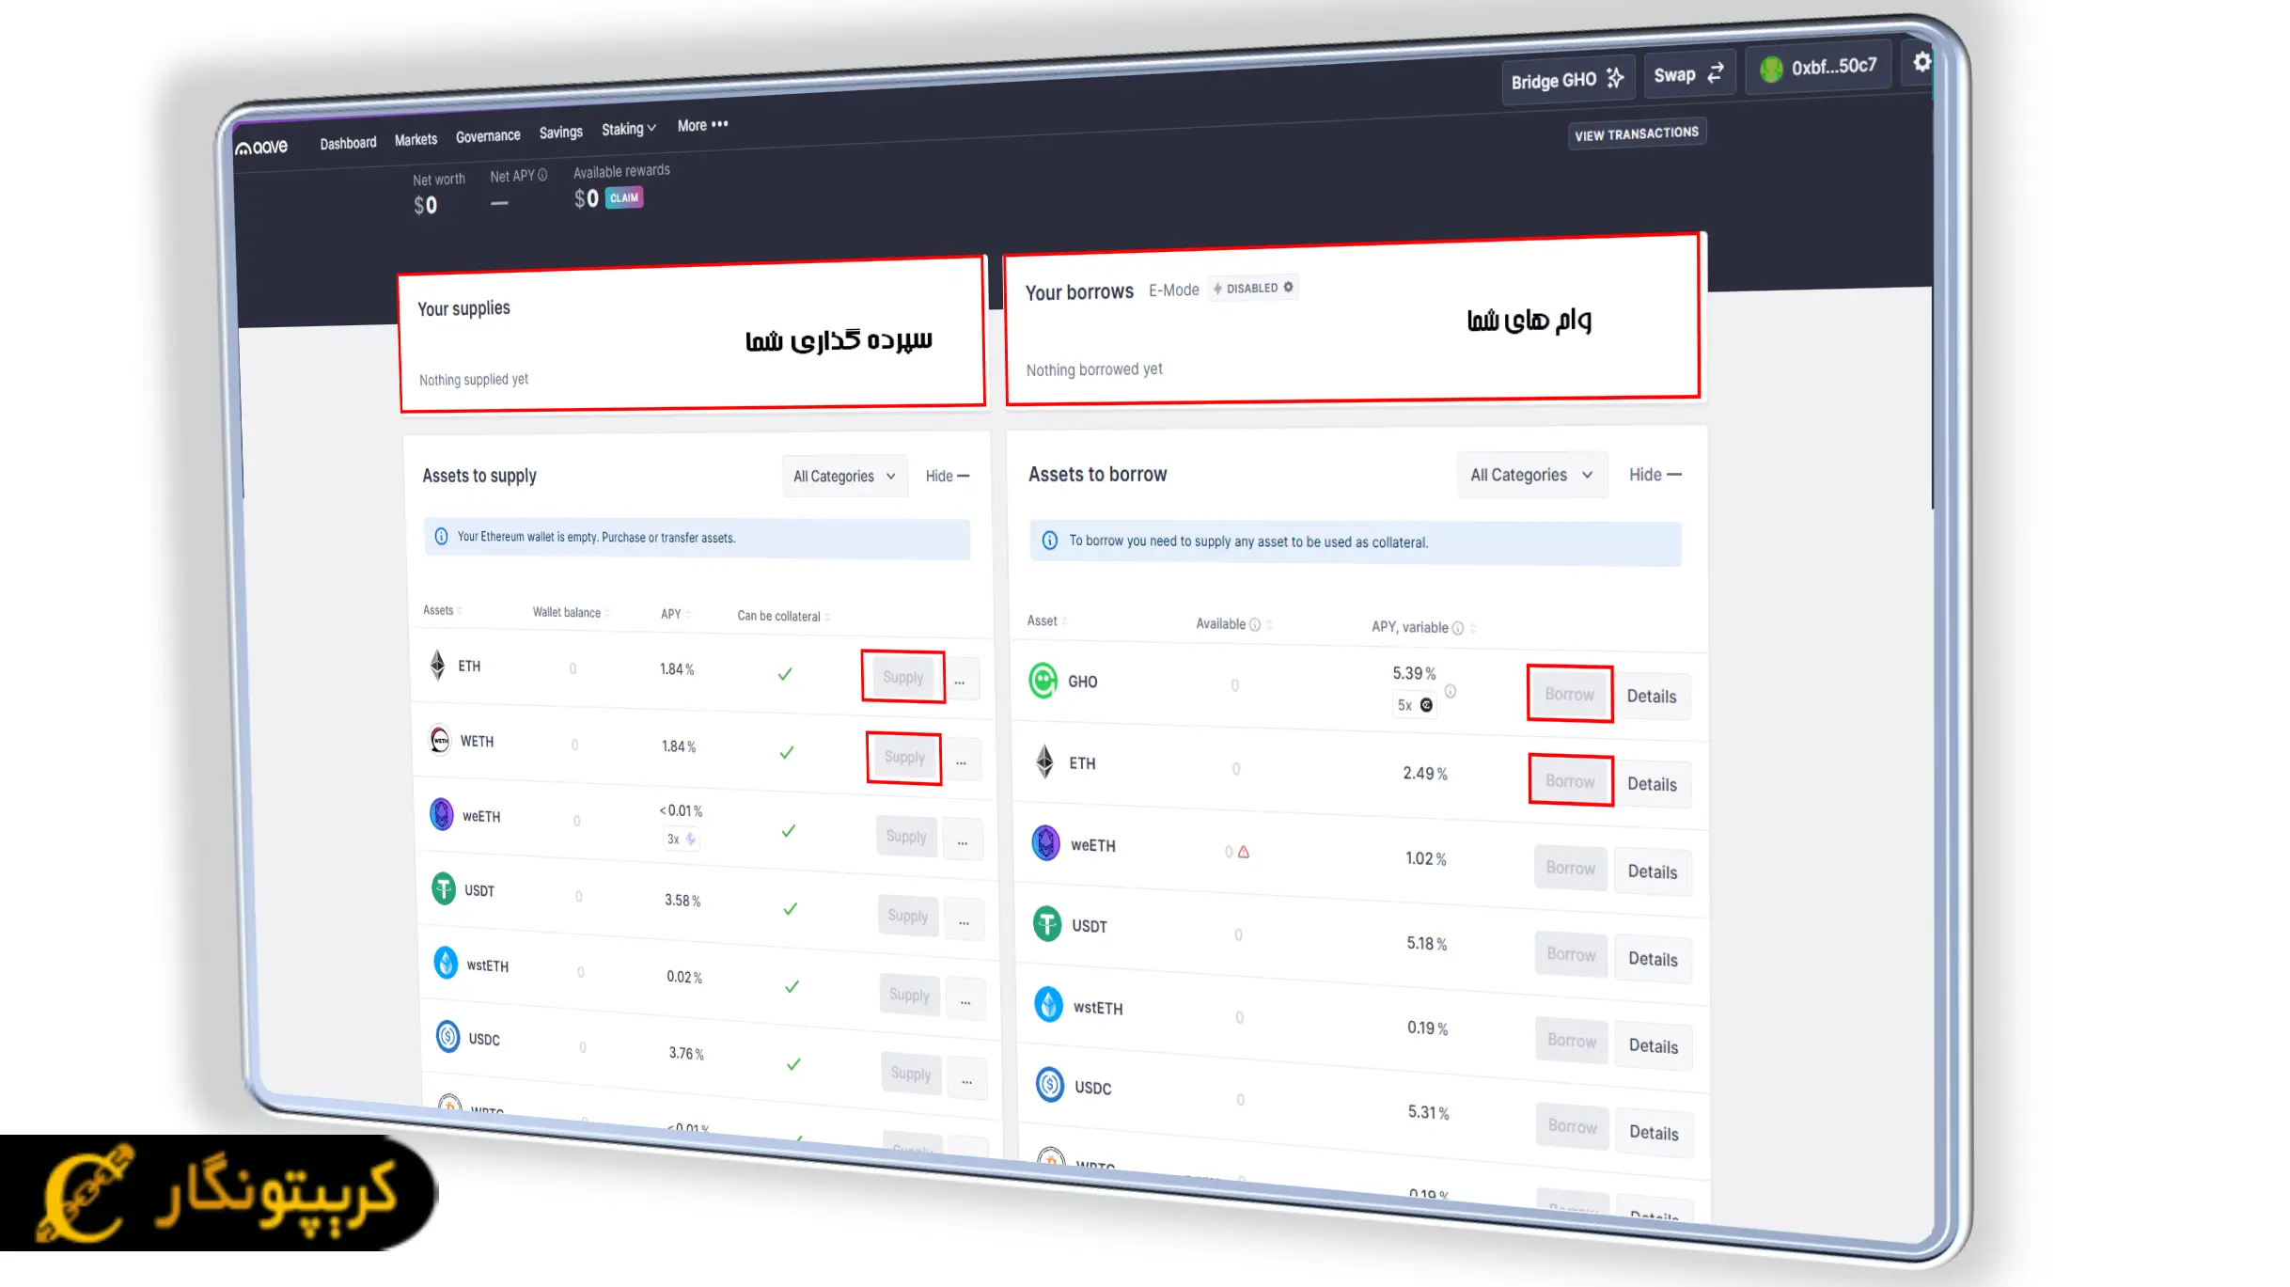Click the wallet avatar 0xbf...50c7
Viewport: 2290px width, 1287px height.
(1771, 70)
